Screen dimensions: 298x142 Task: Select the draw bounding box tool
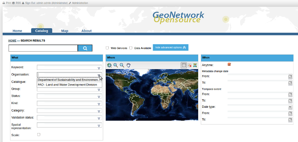(184, 65)
